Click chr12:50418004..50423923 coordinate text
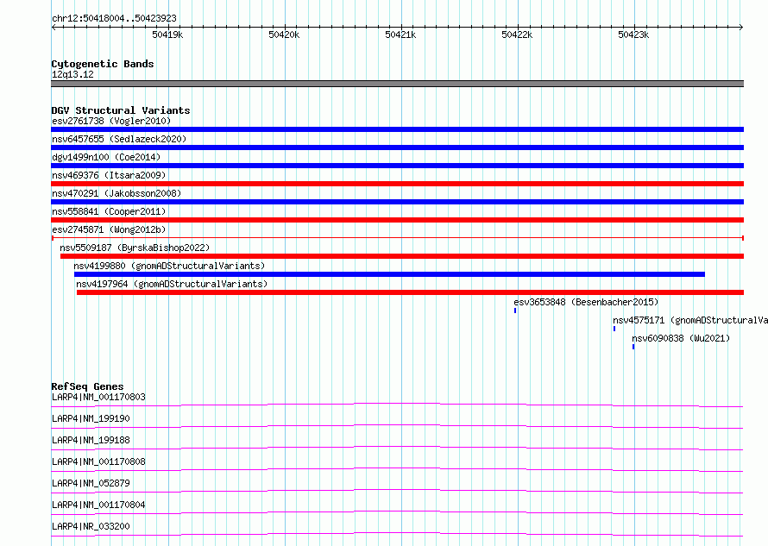Image resolution: width=768 pixels, height=546 pixels. [x=114, y=18]
